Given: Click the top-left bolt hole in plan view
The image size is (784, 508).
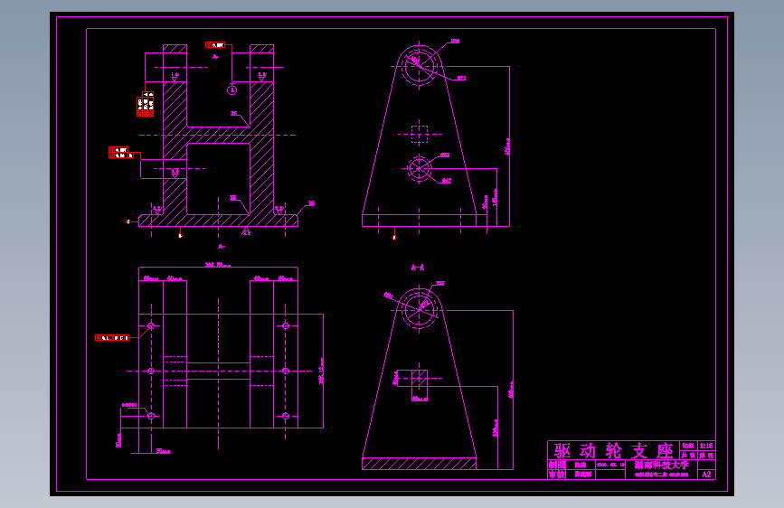Looking at the screenshot, I should tap(151, 326).
